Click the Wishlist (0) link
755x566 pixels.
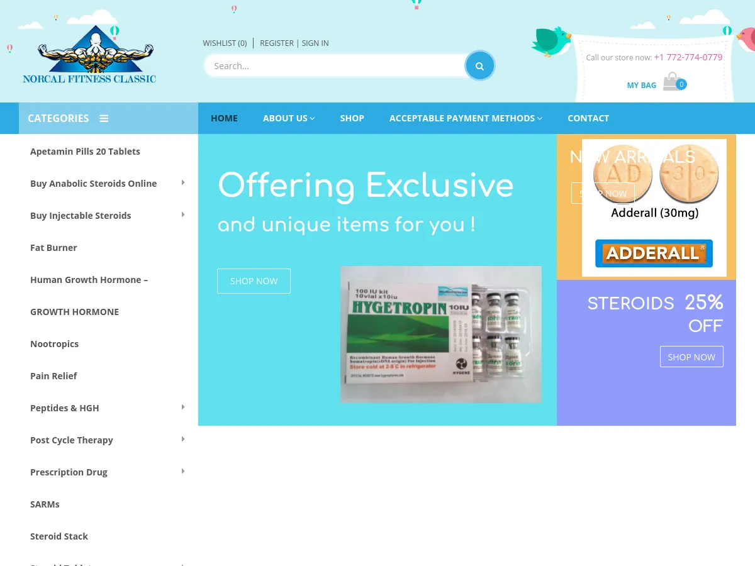225,43
